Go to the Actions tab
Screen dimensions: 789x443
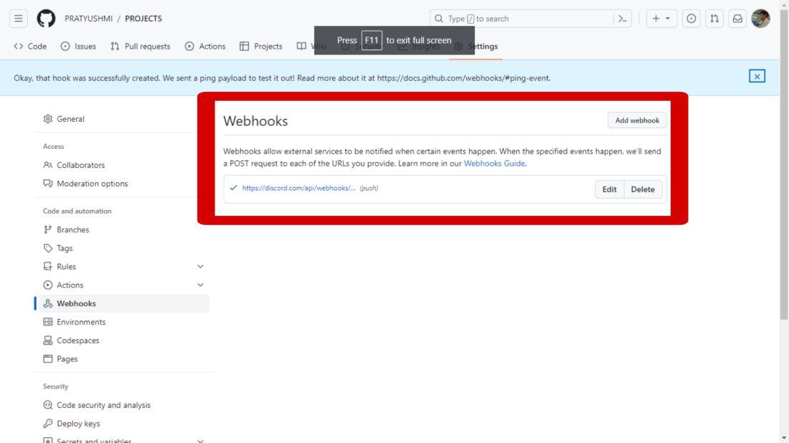click(205, 47)
